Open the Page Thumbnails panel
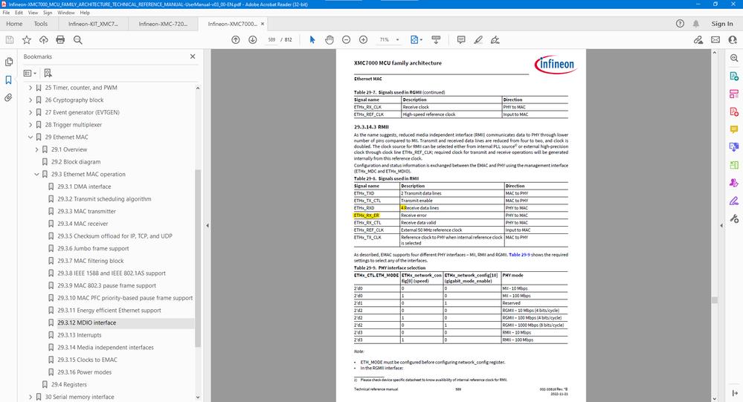This screenshot has width=743, height=402. click(x=8, y=62)
